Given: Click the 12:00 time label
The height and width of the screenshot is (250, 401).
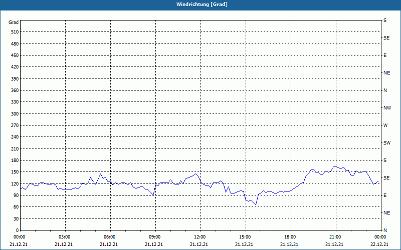Looking at the screenshot, I should tap(200, 237).
